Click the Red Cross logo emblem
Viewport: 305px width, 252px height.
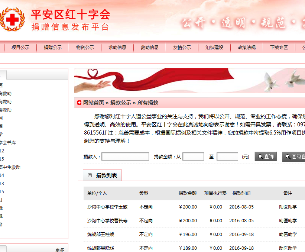click(13, 20)
